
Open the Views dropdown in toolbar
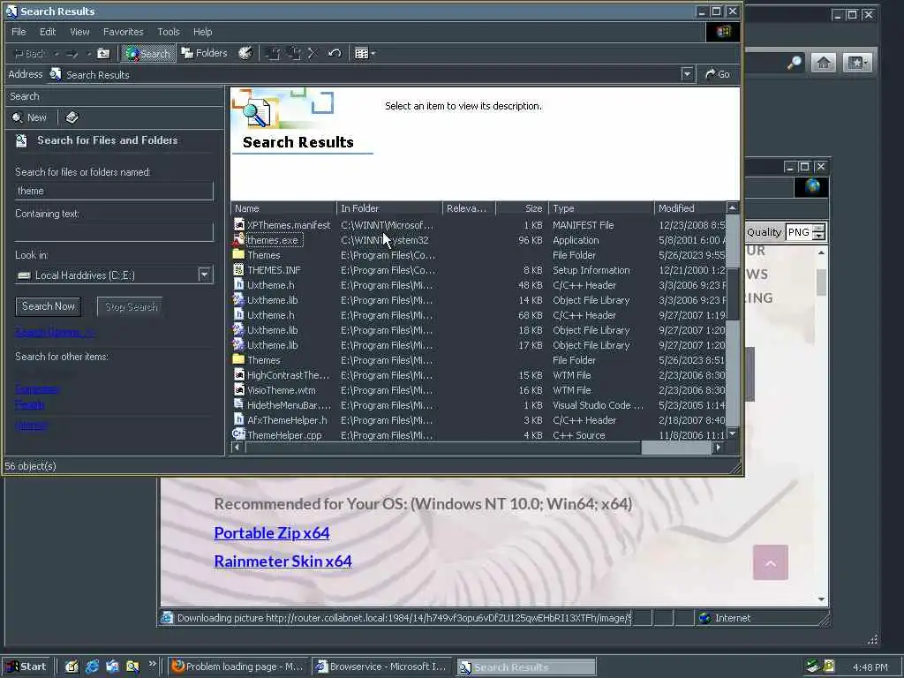pyautogui.click(x=365, y=54)
